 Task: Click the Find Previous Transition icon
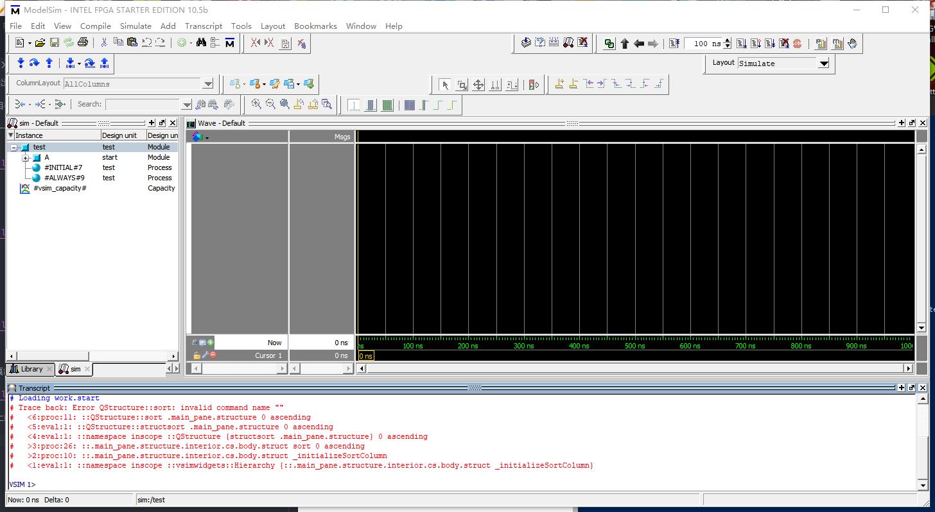click(589, 83)
